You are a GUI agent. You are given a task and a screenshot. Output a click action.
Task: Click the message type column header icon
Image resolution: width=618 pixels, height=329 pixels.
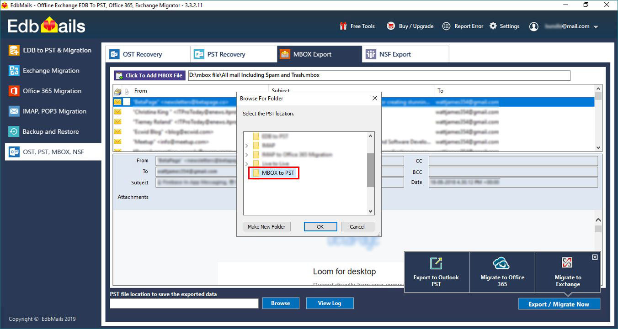[x=117, y=91]
